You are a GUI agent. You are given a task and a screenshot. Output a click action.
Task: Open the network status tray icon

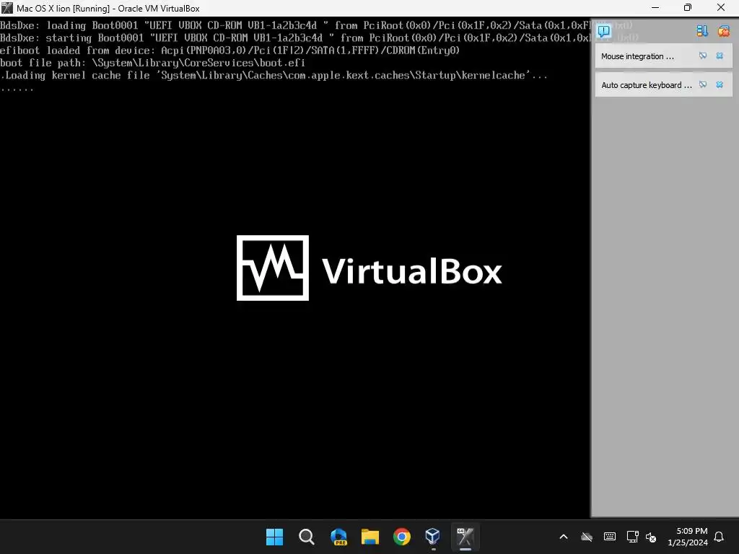click(632, 537)
